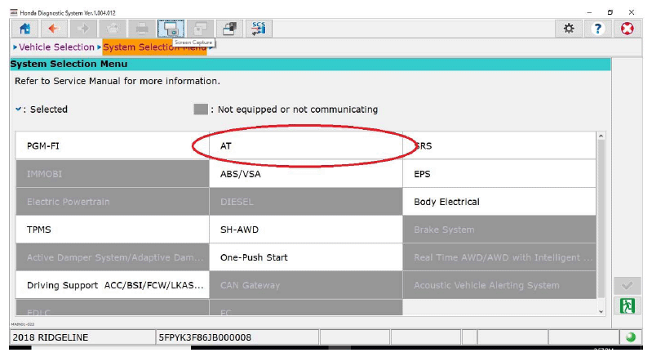Click the Home toolbar icon

tap(24, 29)
